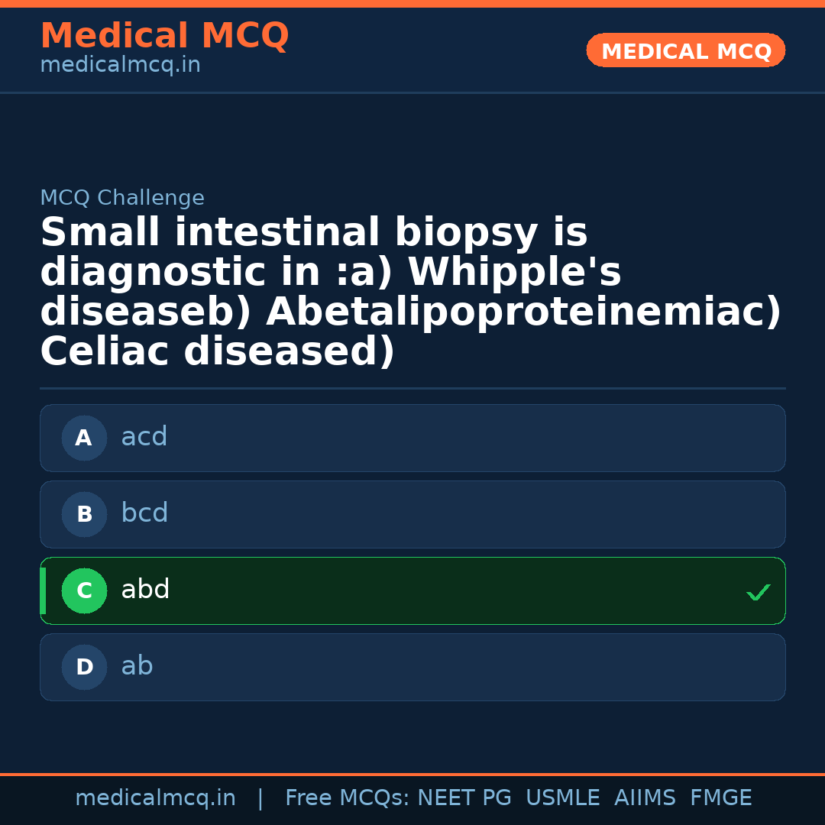Open medicalmcq.in link in the footer
Image resolution: width=825 pixels, height=825 pixels.
[x=155, y=798]
